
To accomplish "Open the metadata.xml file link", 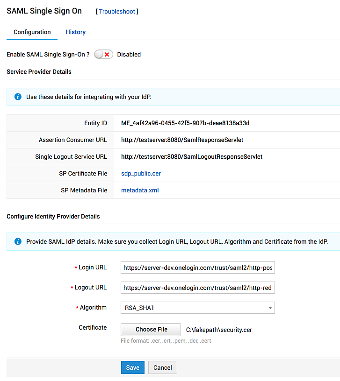I will tap(140, 190).
